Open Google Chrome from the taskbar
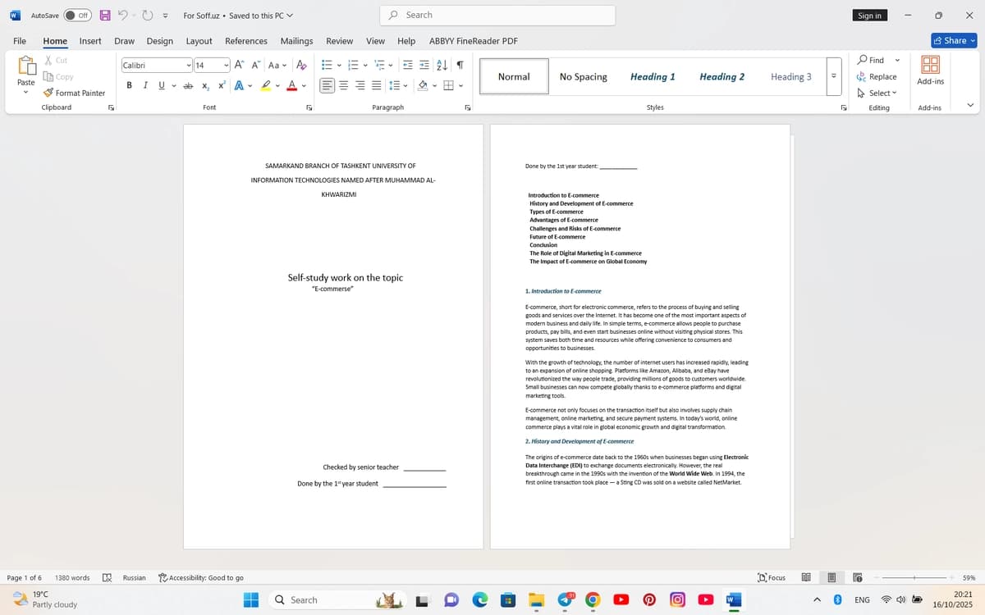 pos(593,600)
